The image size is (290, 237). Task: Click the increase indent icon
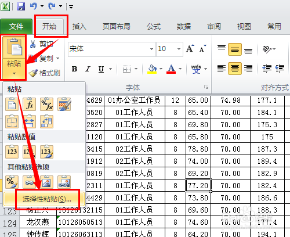280,69
